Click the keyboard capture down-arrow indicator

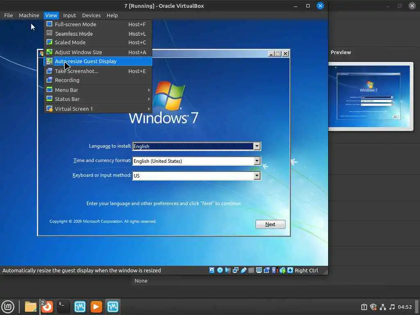pyautogui.click(x=290, y=270)
